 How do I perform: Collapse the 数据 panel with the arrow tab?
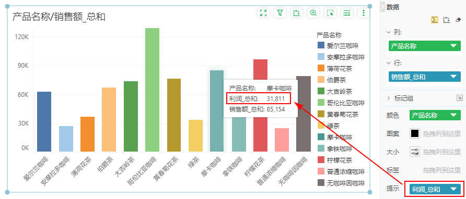[x=382, y=7]
